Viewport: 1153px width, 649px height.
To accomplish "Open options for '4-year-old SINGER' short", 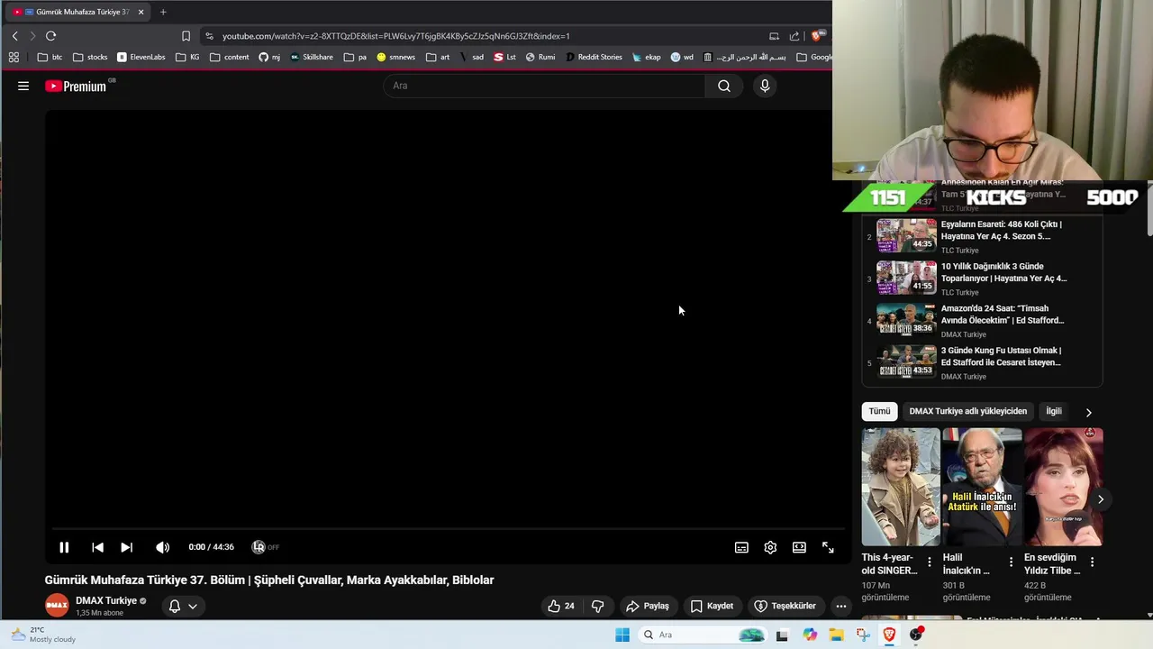I will (x=930, y=562).
